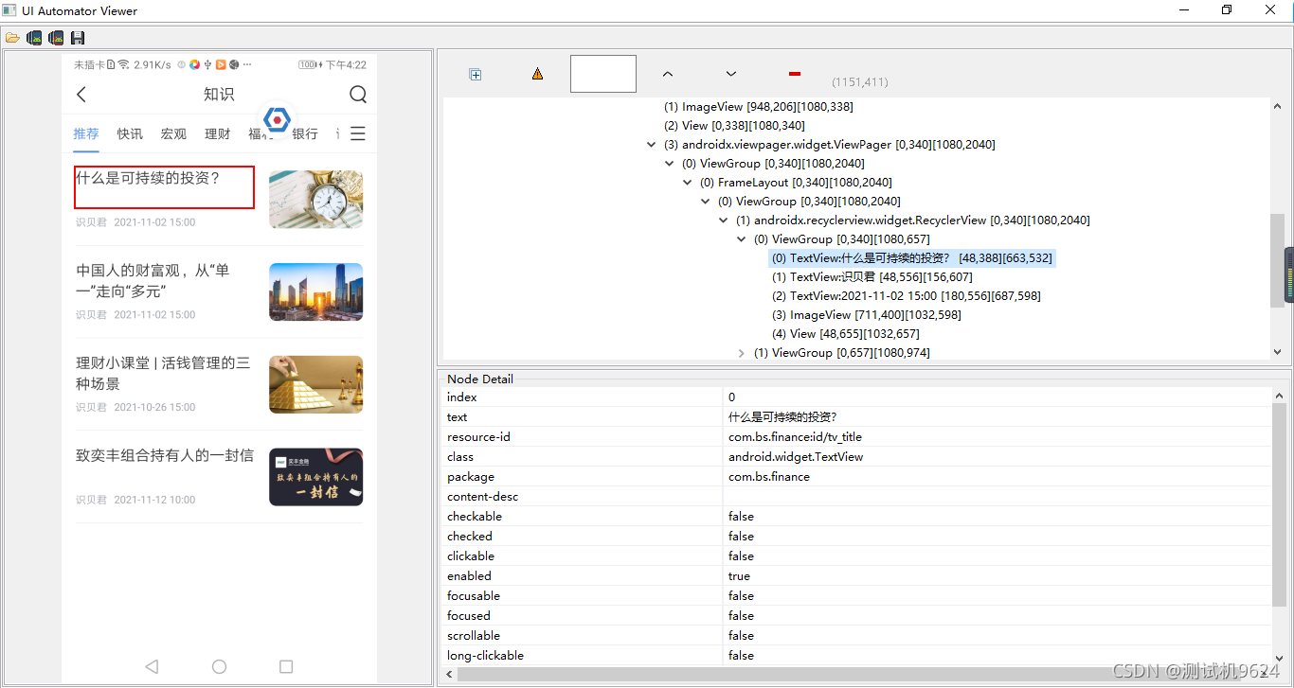The width and height of the screenshot is (1294, 688).
Task: Select 推荐 tab in phone screenshot
Action: pos(86,133)
